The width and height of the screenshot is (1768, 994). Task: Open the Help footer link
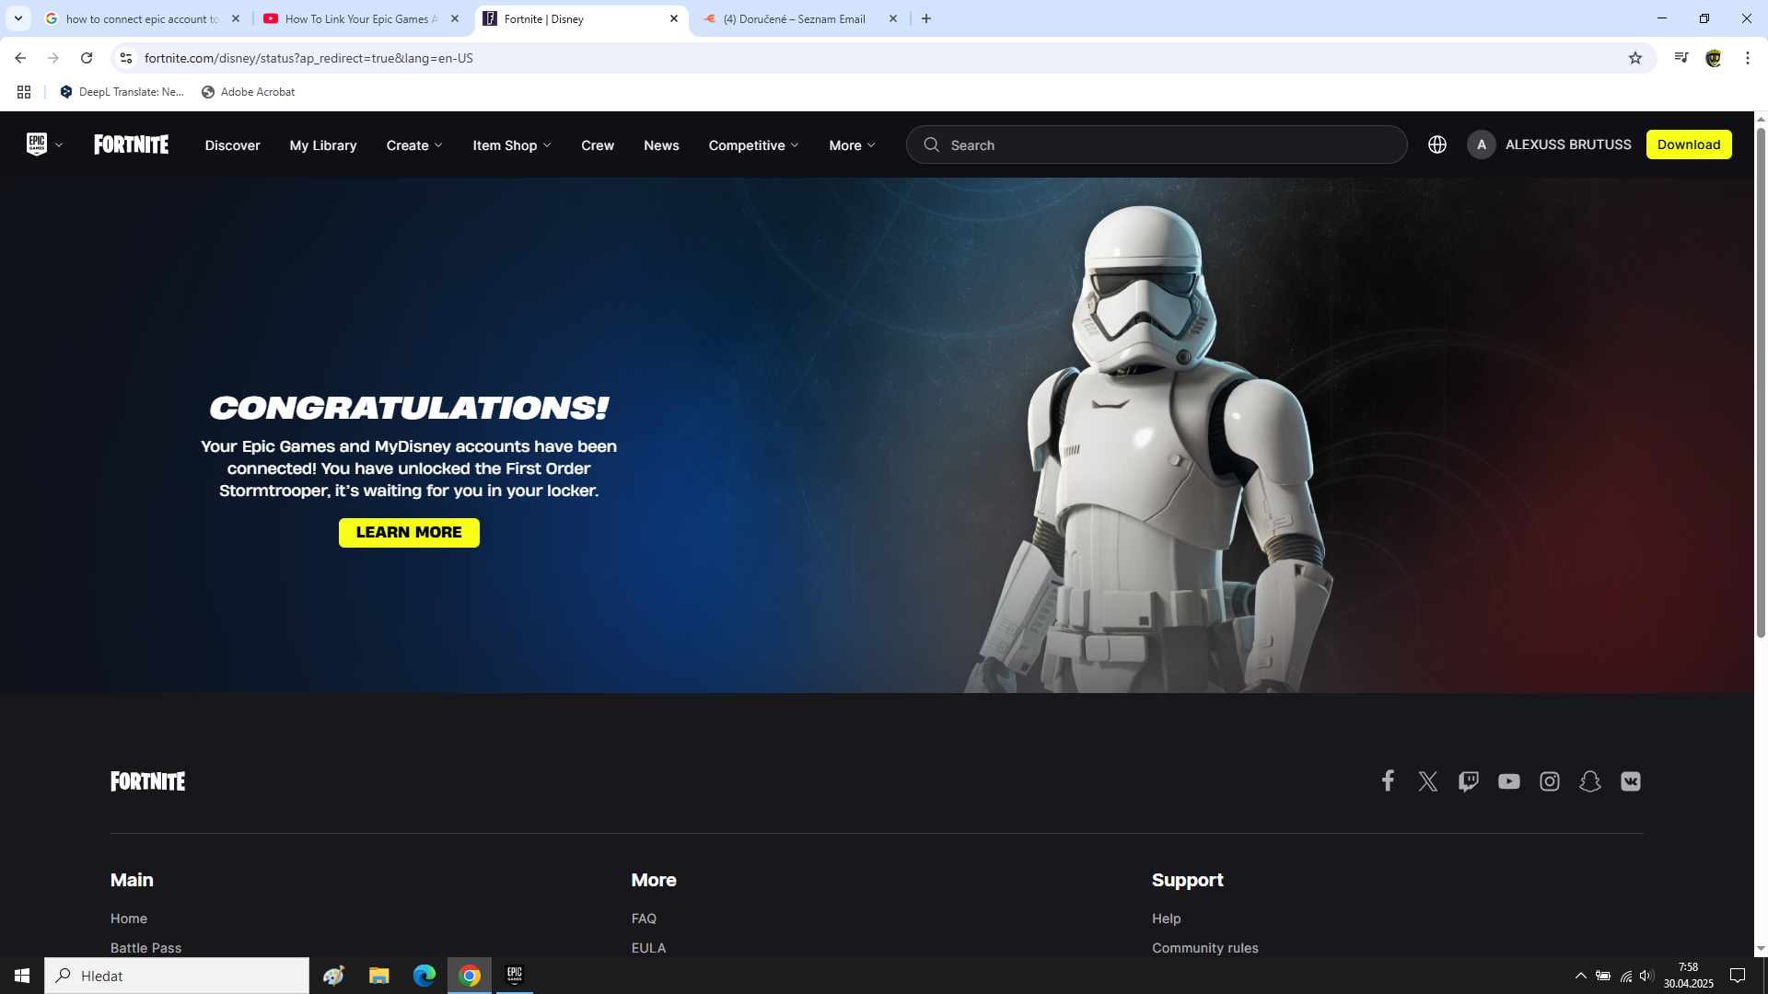click(x=1166, y=919)
